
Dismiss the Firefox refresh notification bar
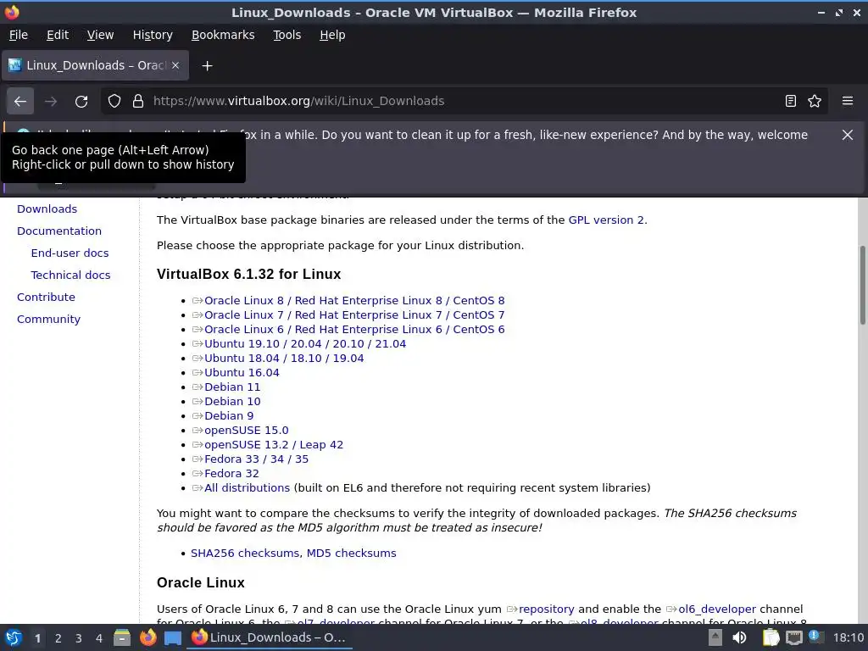848,135
